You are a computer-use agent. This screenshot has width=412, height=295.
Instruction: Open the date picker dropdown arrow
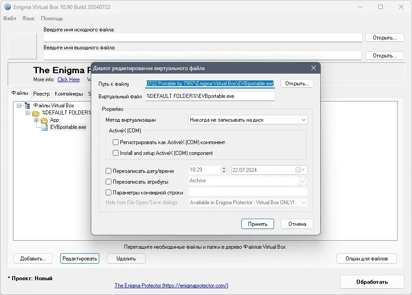click(x=303, y=170)
